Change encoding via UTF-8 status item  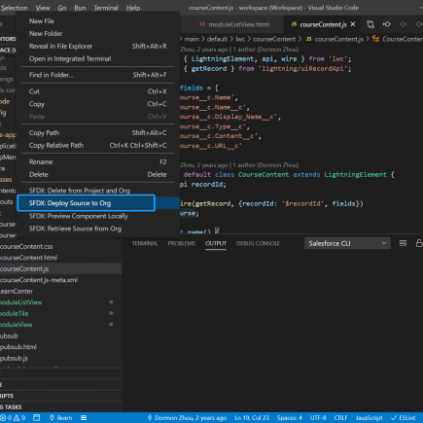coord(318,418)
